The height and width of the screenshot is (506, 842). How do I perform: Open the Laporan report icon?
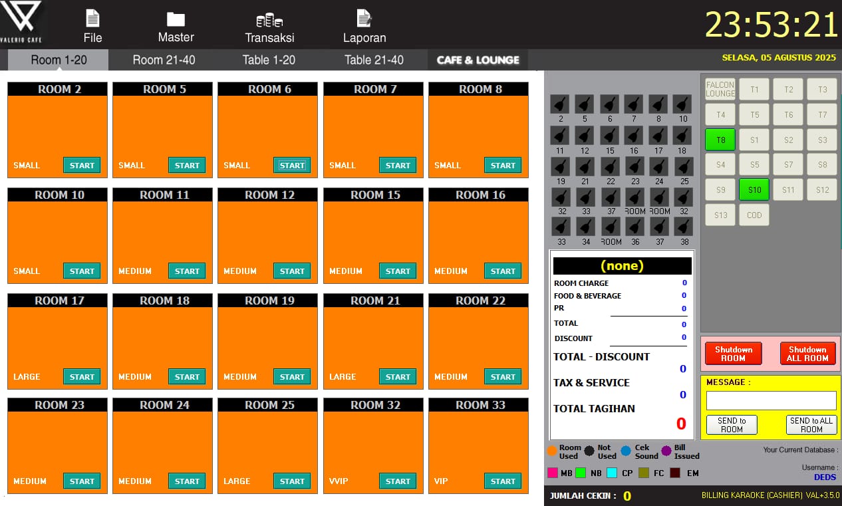tap(364, 19)
